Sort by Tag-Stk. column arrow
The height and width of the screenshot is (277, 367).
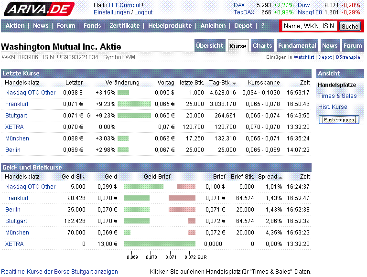234,83
